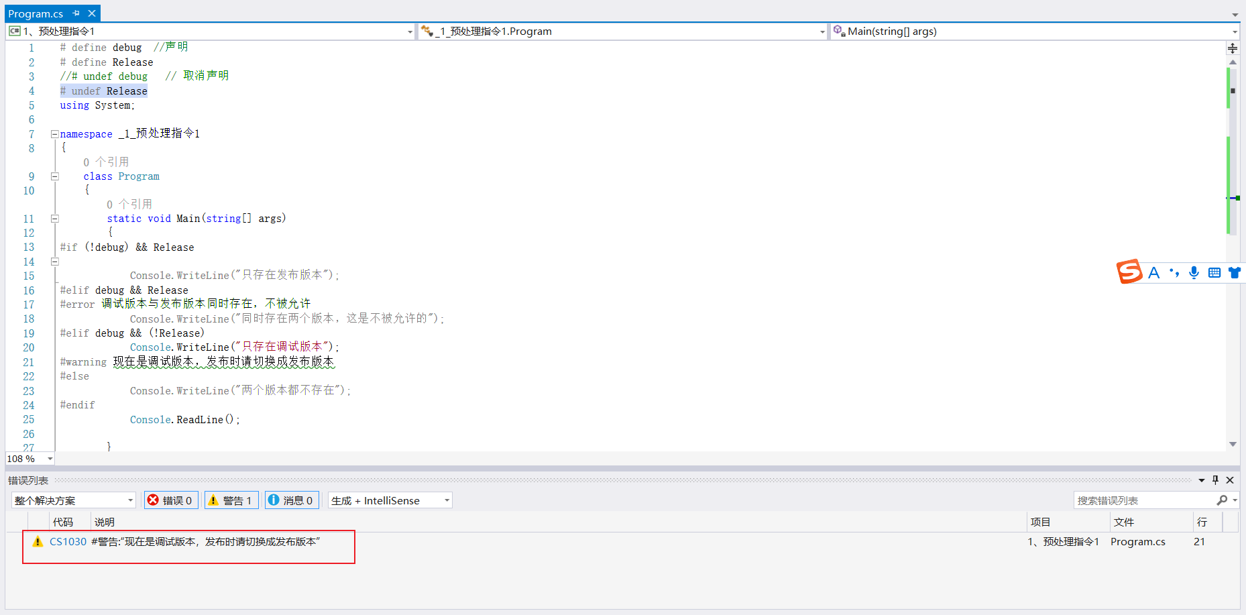This screenshot has width=1246, height=615.
Task: Click the Sogou input method logo
Action: click(x=1129, y=272)
